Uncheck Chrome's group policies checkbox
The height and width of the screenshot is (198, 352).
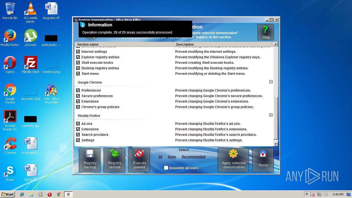point(78,107)
